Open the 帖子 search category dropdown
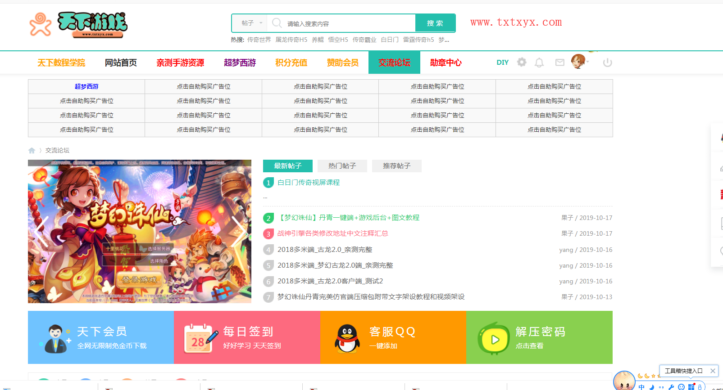This screenshot has height=390, width=723. coord(250,23)
